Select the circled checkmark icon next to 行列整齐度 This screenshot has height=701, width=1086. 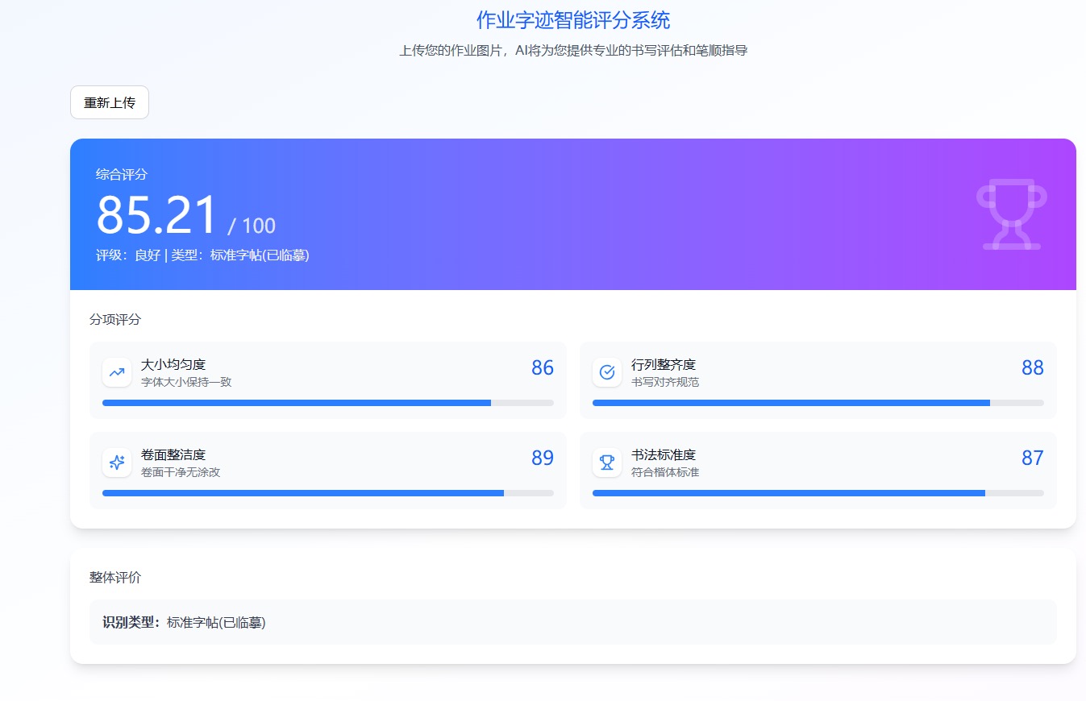tap(606, 372)
